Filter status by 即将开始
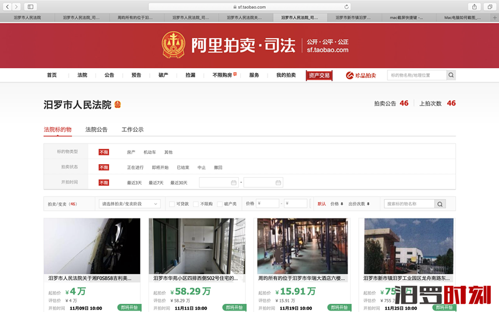Viewport: 499px width, 312px height. (160, 167)
